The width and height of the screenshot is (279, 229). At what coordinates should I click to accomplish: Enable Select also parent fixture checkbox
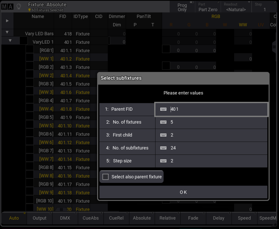tap(105, 177)
